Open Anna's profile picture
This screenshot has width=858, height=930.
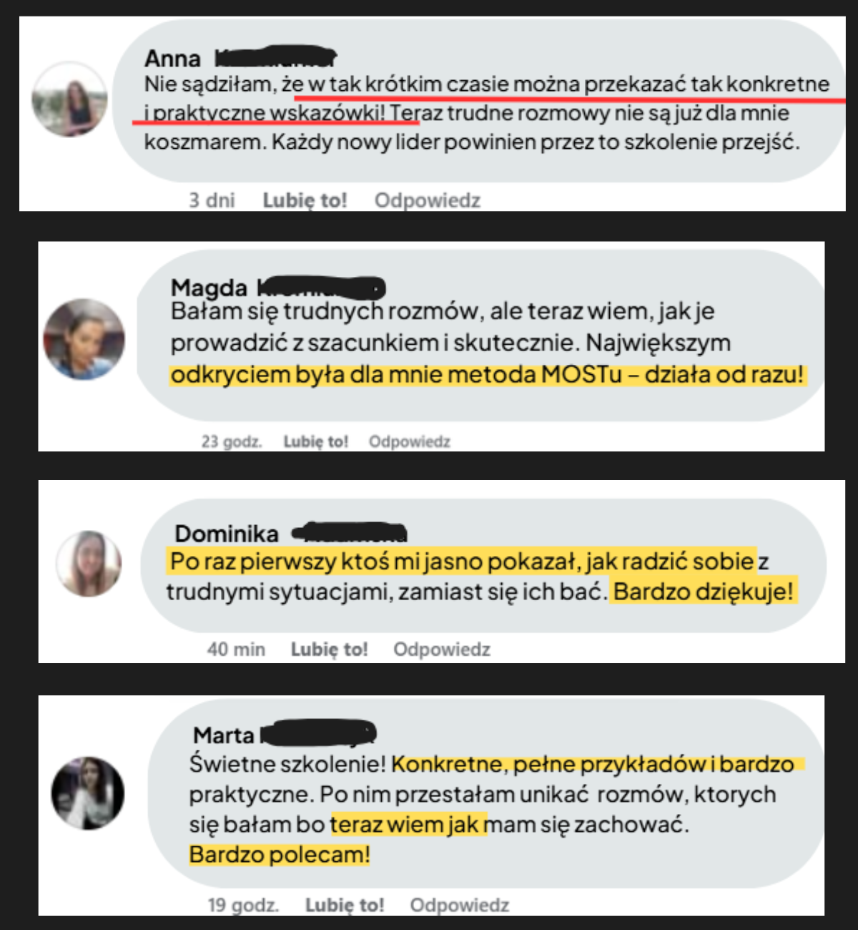coord(70,99)
